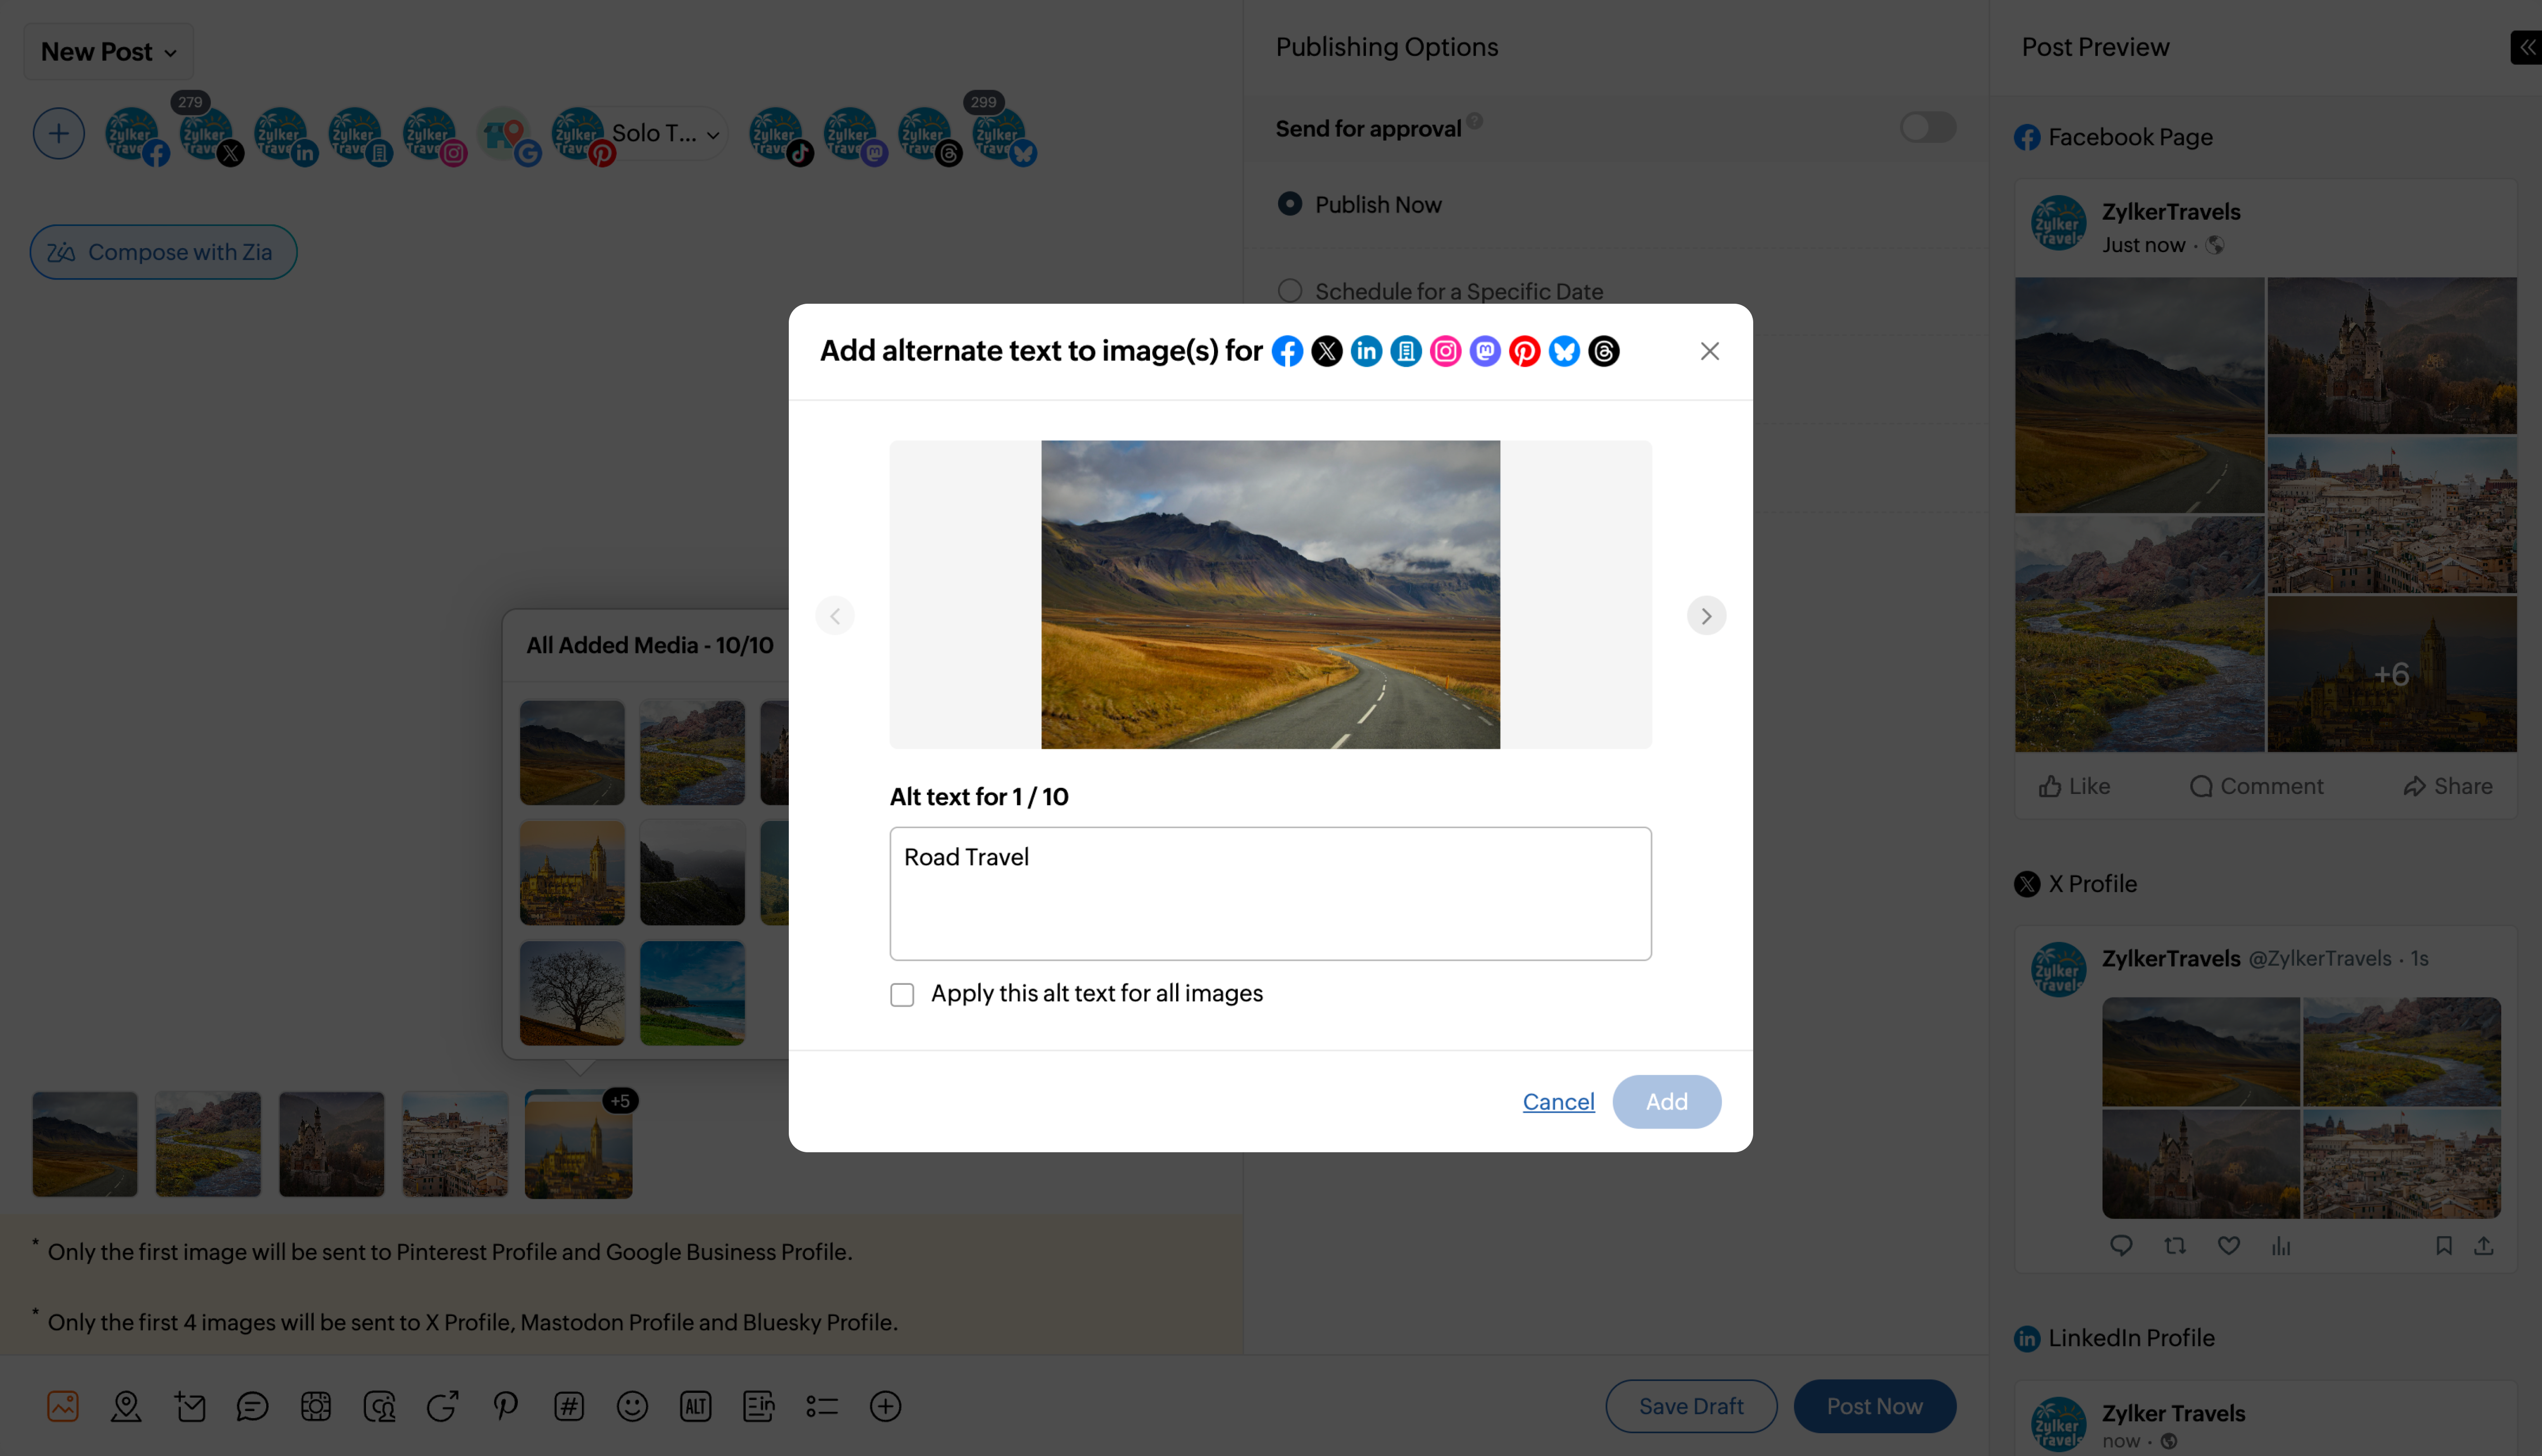
Task: Select the bare tree thumbnail in added media
Action: [572, 993]
